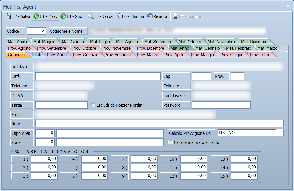Image resolution: width=294 pixels, height=191 pixels.
Task: Select the Prov. Maggio tab
Action: [202, 55]
